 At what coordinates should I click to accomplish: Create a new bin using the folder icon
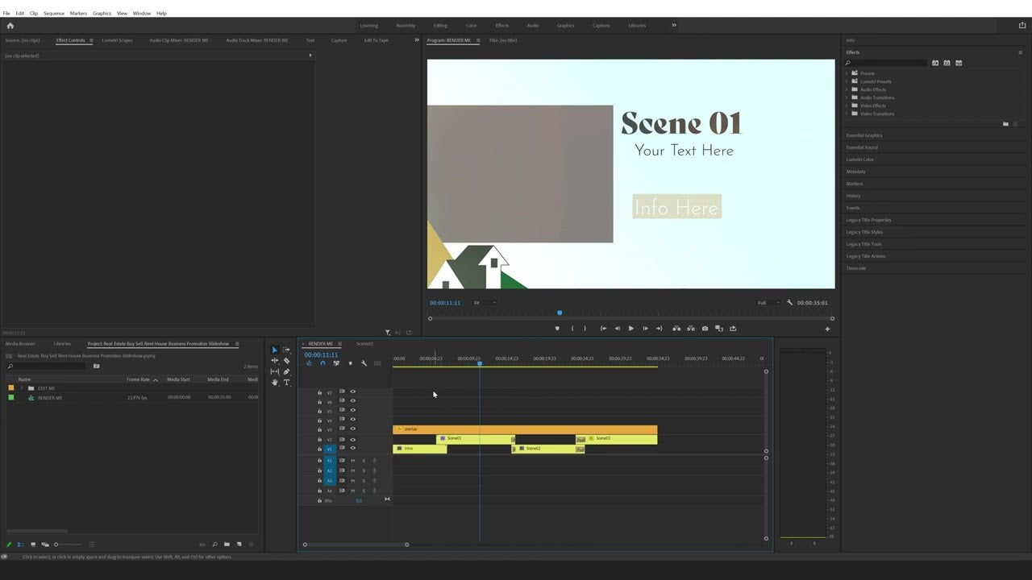click(227, 545)
